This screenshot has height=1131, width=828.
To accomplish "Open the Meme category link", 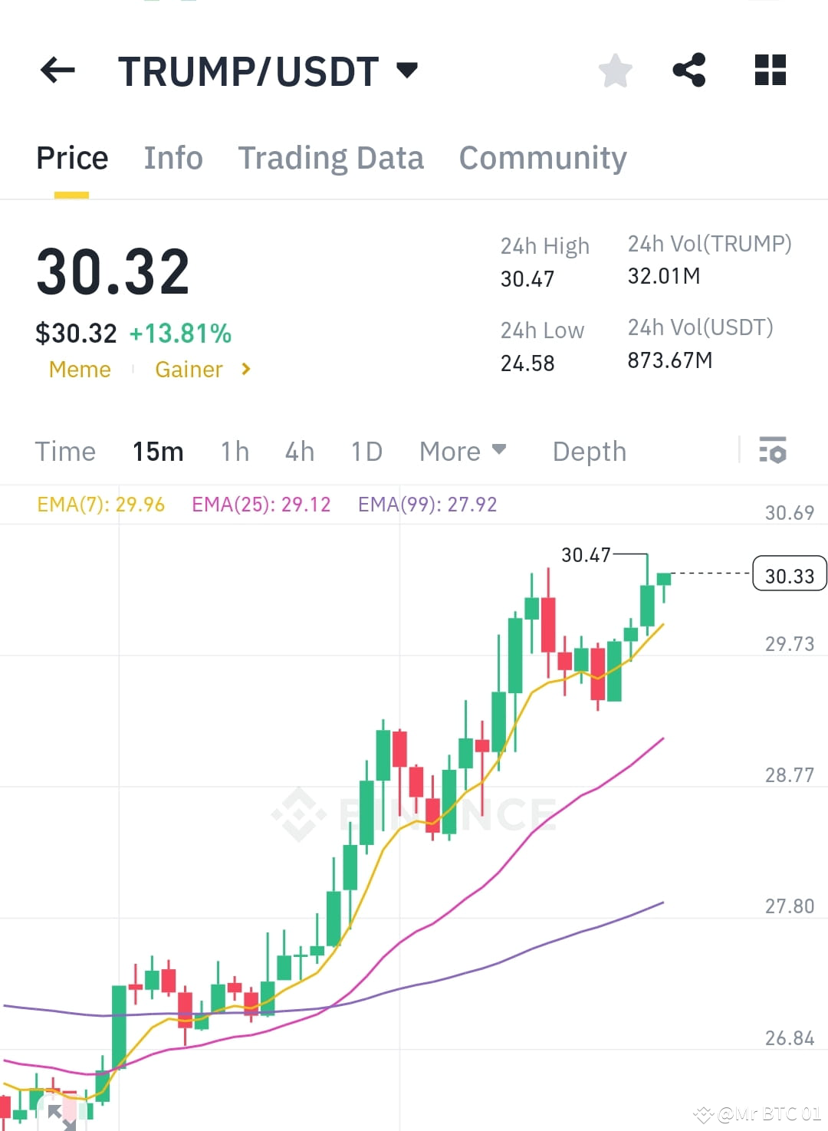I will [x=80, y=369].
